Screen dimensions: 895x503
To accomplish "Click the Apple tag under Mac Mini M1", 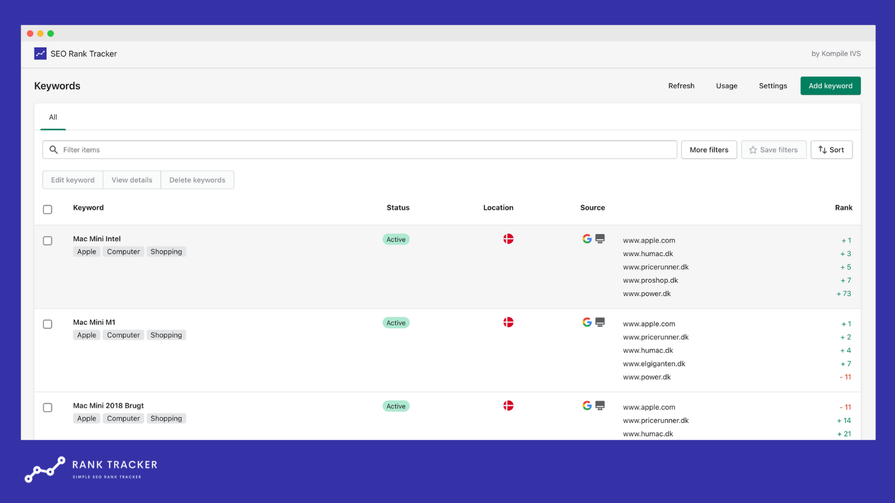I will [x=87, y=335].
